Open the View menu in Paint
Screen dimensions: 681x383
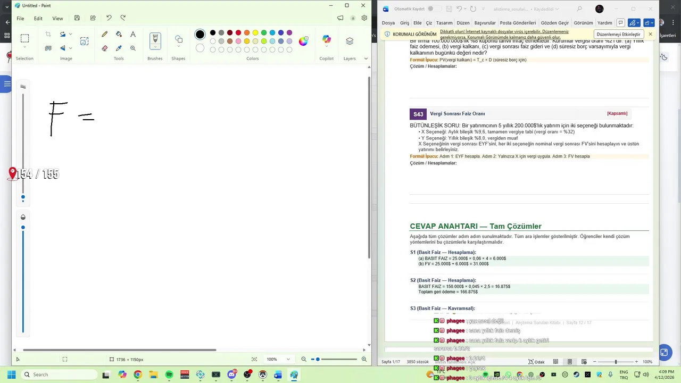coord(57,18)
